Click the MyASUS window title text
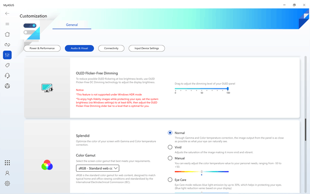This screenshot has height=194, width=310. (9, 5)
